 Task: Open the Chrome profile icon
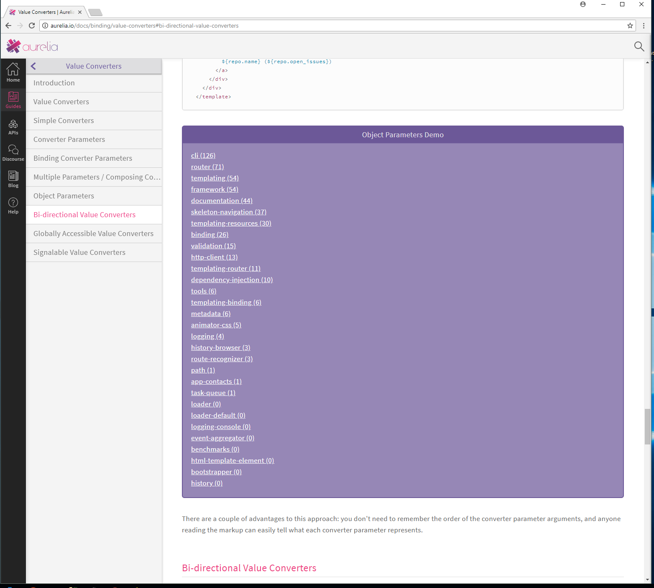pyautogui.click(x=583, y=4)
